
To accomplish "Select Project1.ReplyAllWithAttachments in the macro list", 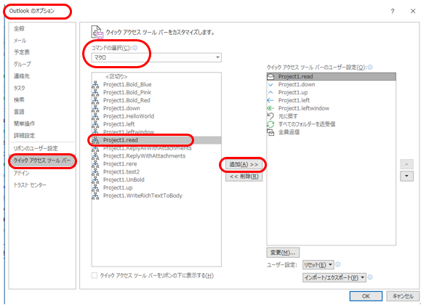I will (156, 148).
